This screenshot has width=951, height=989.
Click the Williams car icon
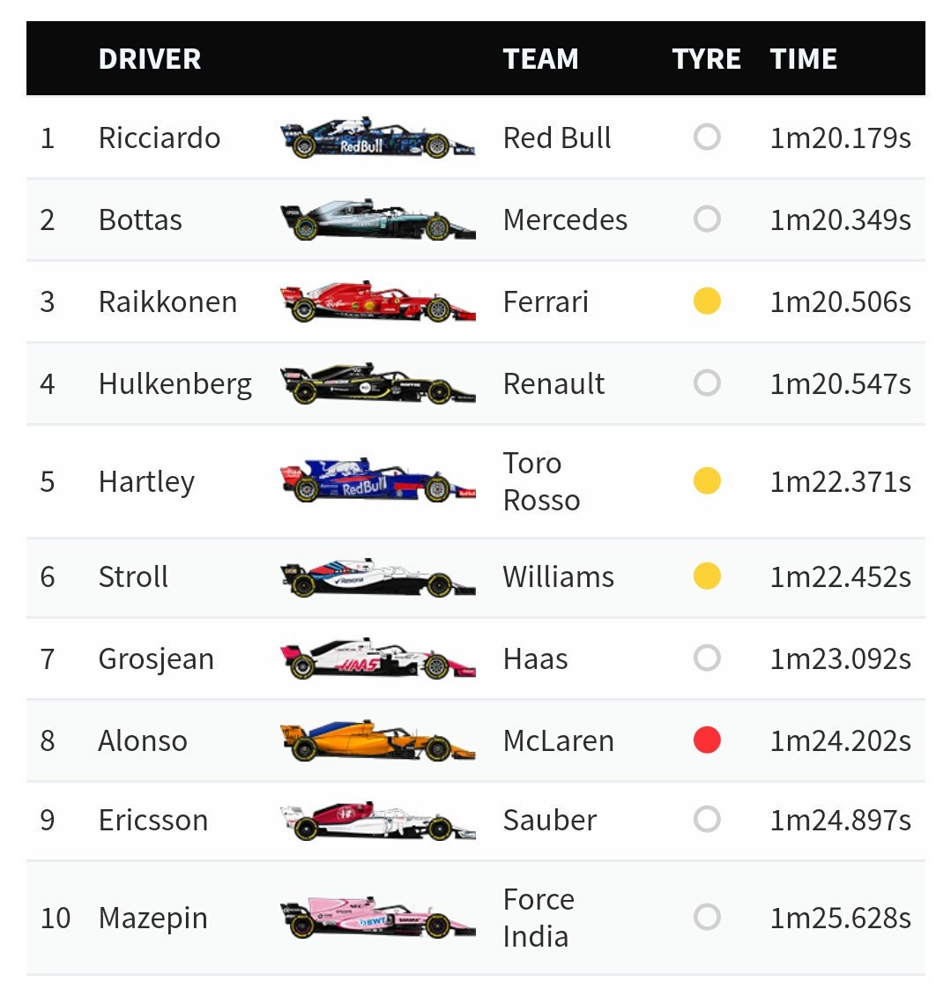pyautogui.click(x=377, y=576)
